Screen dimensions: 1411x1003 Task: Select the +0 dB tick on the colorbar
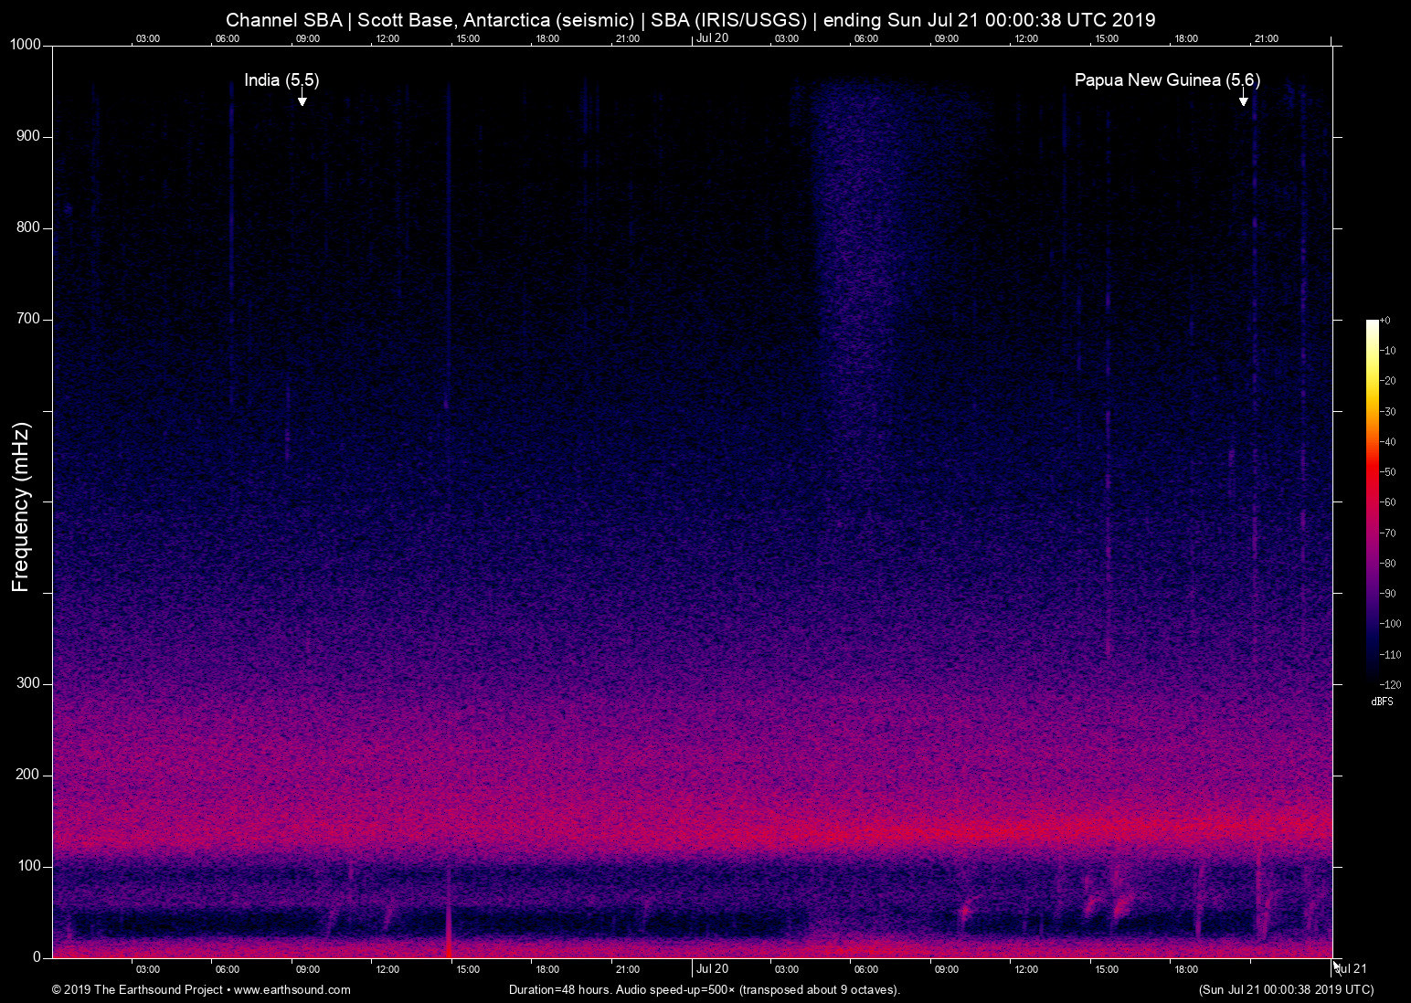click(1384, 320)
